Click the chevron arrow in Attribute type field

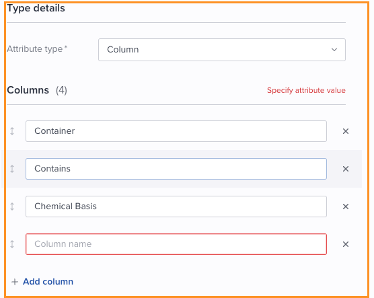point(334,50)
